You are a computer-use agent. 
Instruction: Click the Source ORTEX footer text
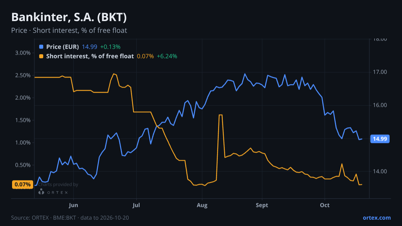point(70,218)
